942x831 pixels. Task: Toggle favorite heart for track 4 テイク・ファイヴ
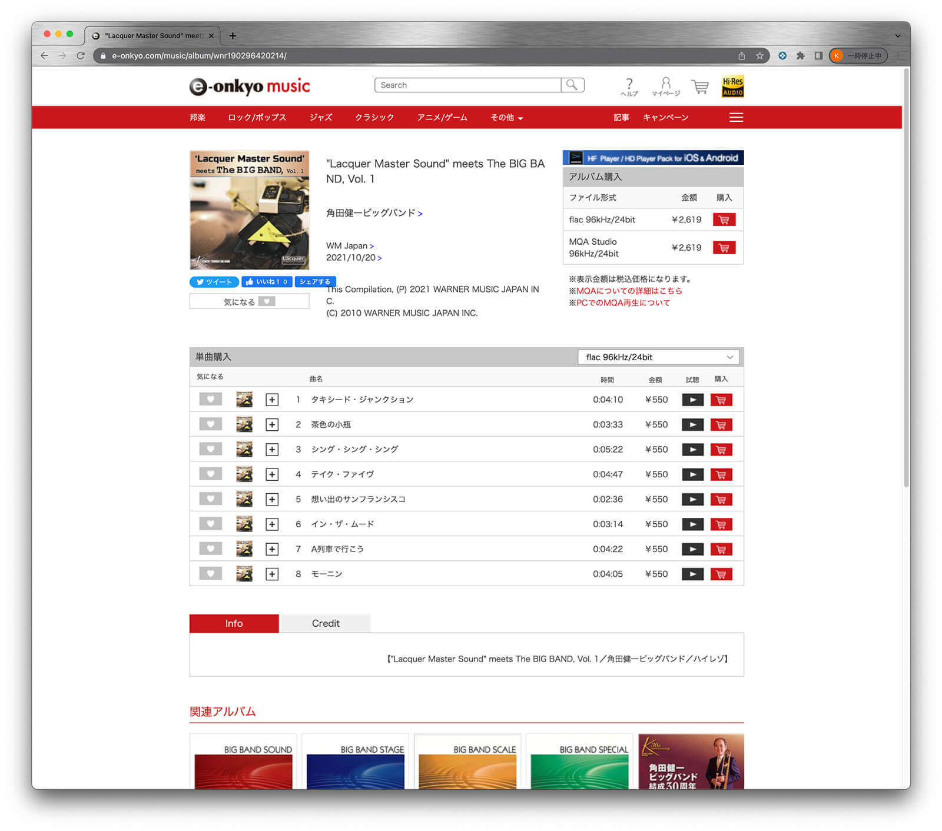(x=210, y=474)
